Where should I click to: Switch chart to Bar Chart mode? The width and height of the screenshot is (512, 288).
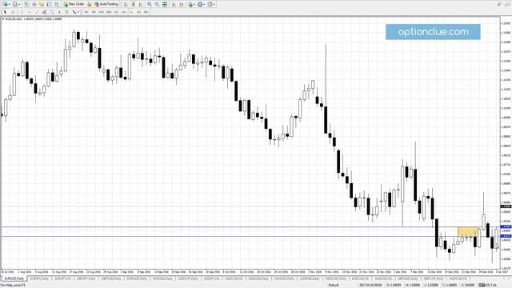pos(126,4)
